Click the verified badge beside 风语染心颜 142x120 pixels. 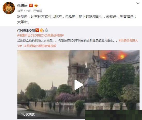pyautogui.click(x=37, y=30)
